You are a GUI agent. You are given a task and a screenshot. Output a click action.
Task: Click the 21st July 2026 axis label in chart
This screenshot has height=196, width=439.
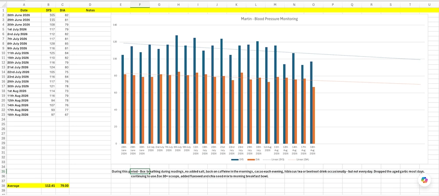[223, 150]
